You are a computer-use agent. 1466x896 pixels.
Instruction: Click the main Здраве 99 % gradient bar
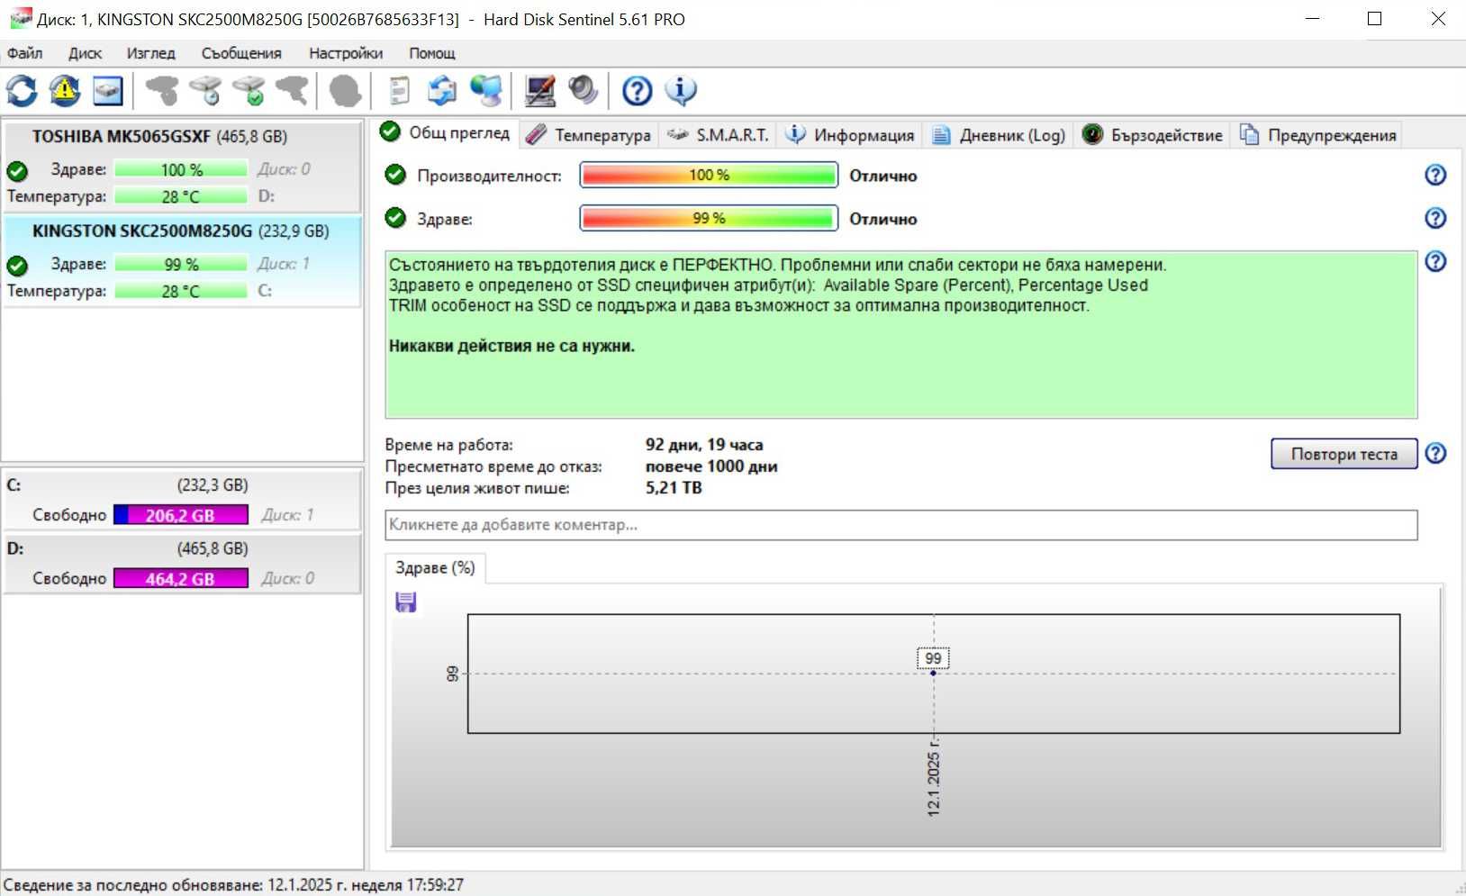709,218
